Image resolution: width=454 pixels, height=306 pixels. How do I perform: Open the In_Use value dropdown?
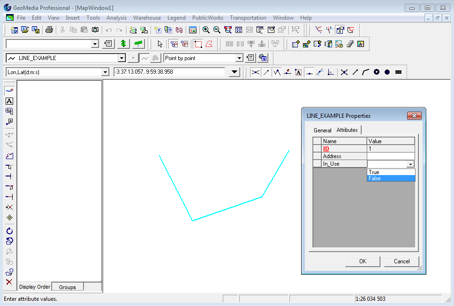tap(410, 164)
